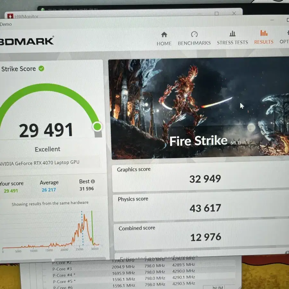Click the Your score value 29 491
This screenshot has height=289, width=289.
[x=11, y=191]
